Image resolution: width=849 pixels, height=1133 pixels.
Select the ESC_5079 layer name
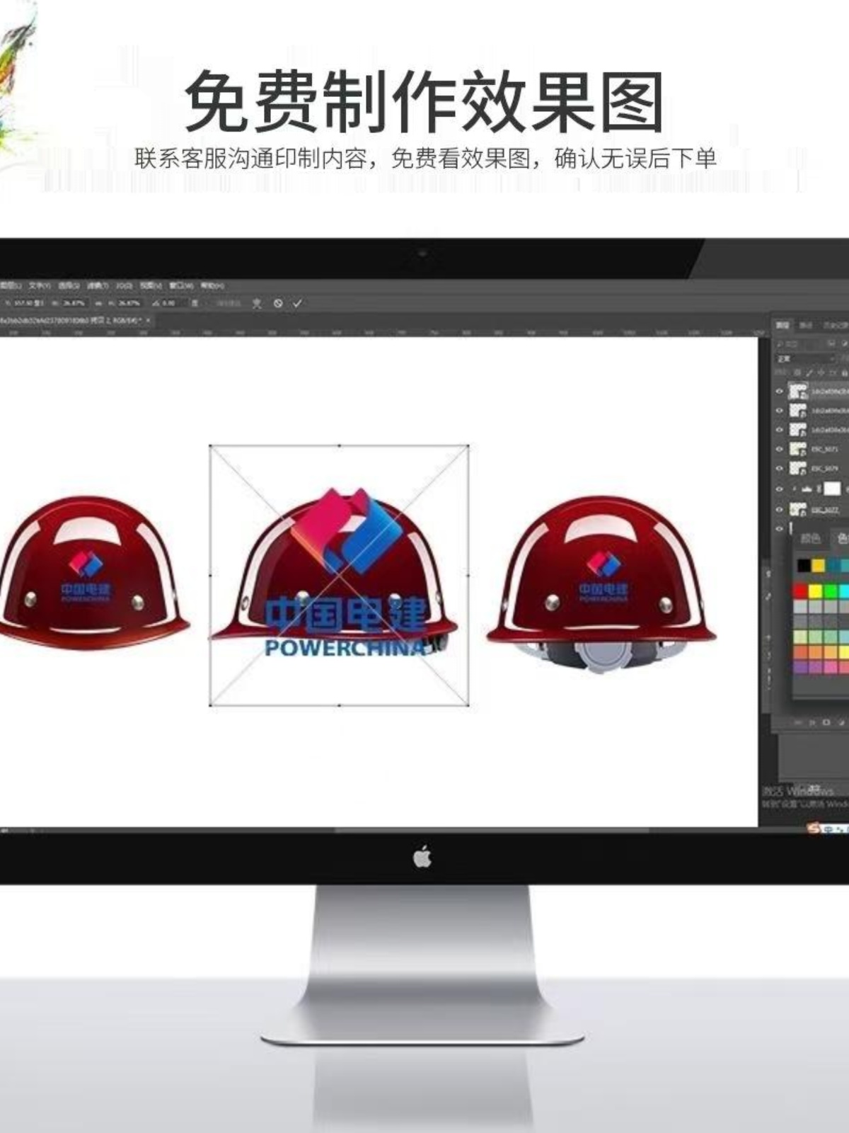[825, 468]
